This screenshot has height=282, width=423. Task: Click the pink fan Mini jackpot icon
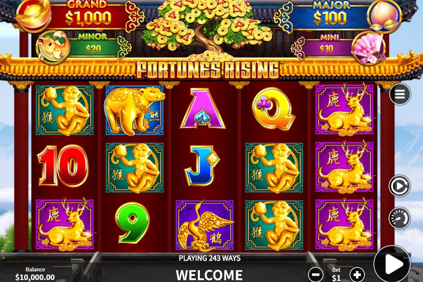pyautogui.click(x=368, y=48)
